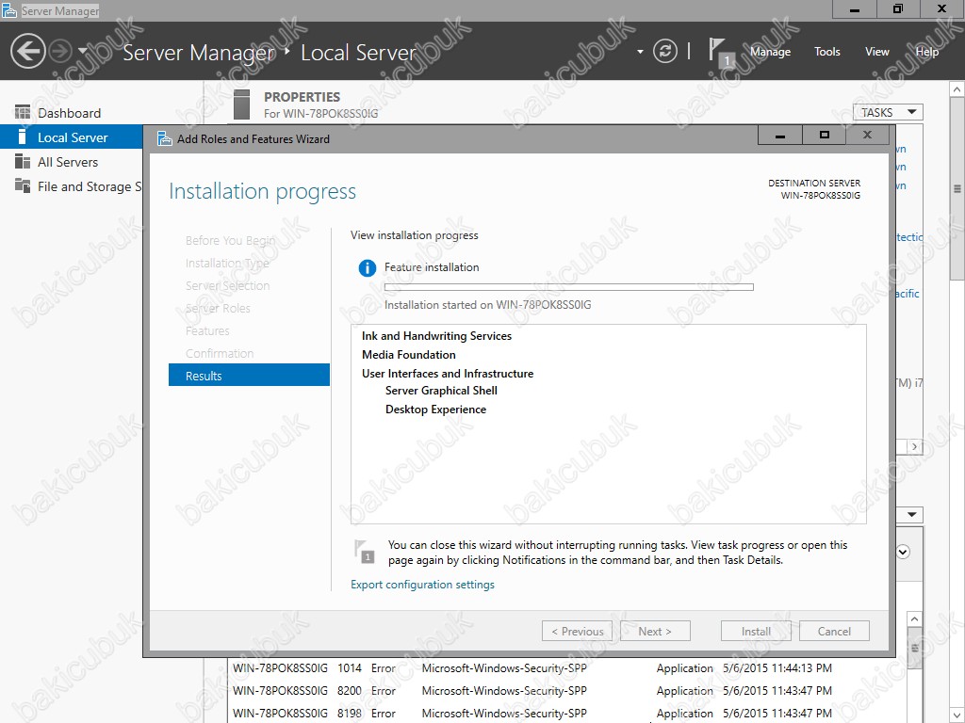The image size is (965, 723).
Task: Click the Cancel button in the wizard
Action: click(x=834, y=631)
